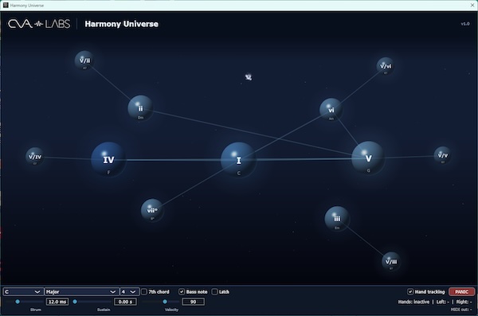The image size is (478, 316).
Task: Enable the 7th chord checkbox
Action: [x=144, y=291]
